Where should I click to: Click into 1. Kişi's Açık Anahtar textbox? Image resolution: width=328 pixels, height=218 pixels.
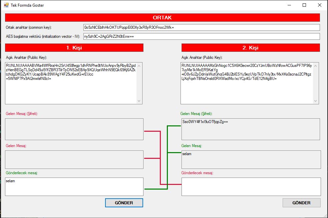pos(71,83)
